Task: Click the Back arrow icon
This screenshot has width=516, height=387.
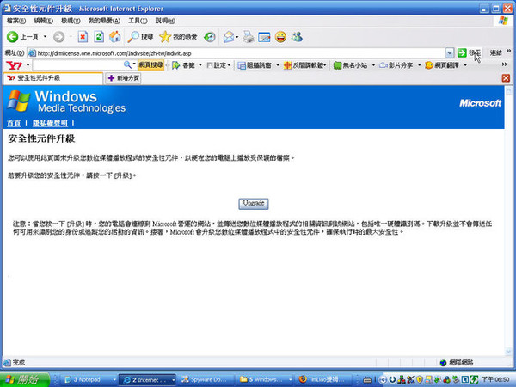Action: [13, 36]
